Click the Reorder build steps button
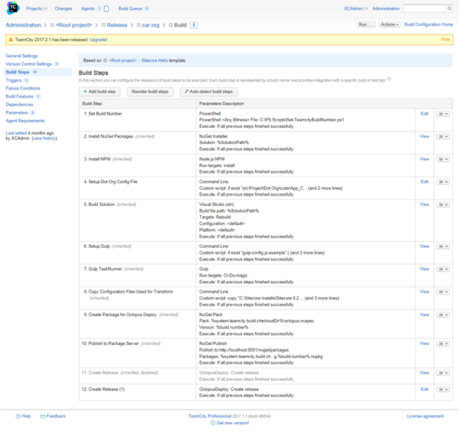 (150, 92)
